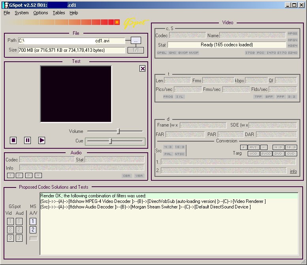Click the FCC colorimetry indicator
Screen dimensions: 307x265
[260, 53]
